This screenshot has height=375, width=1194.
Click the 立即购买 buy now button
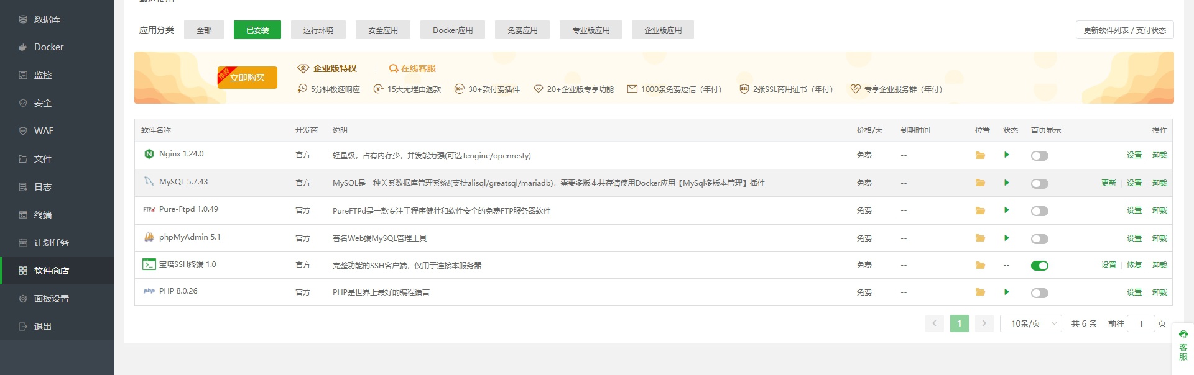248,78
